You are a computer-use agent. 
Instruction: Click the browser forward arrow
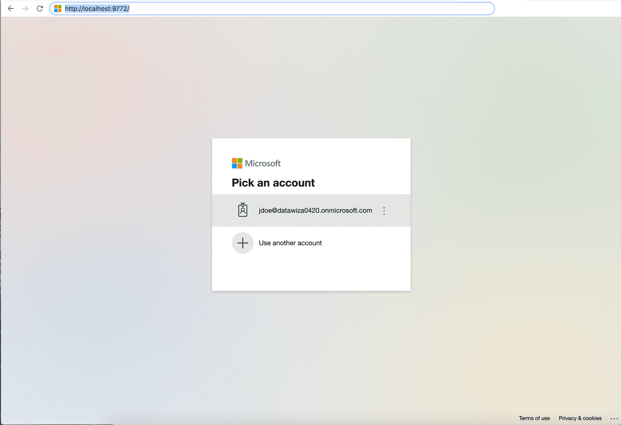25,9
